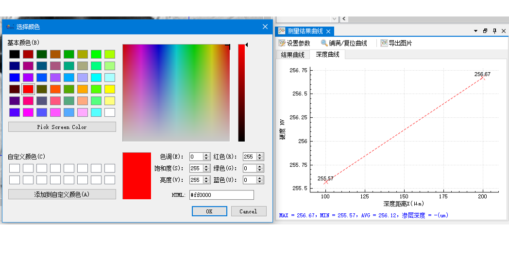Open the panel options dropdown arrow
The image size is (509, 254).
tap(475, 31)
